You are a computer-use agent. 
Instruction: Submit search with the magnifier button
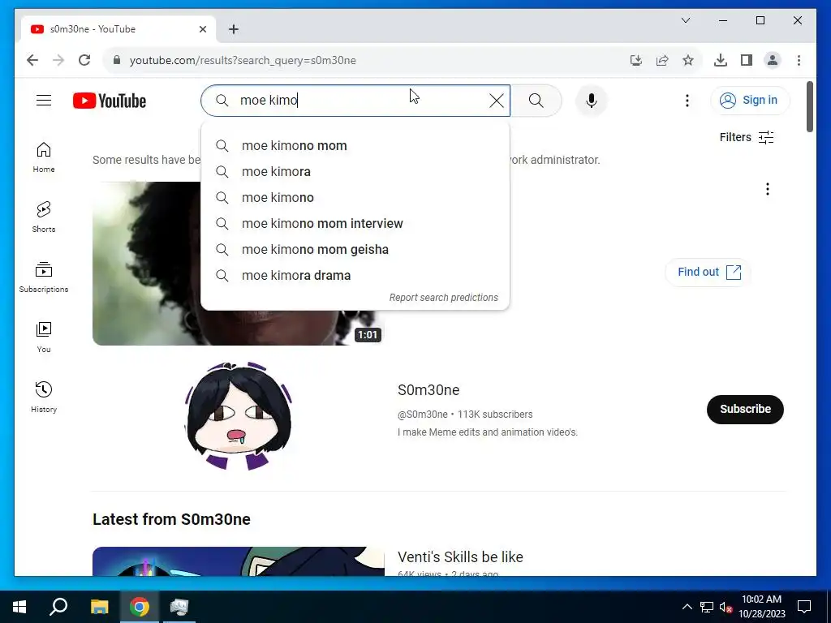coord(536,101)
